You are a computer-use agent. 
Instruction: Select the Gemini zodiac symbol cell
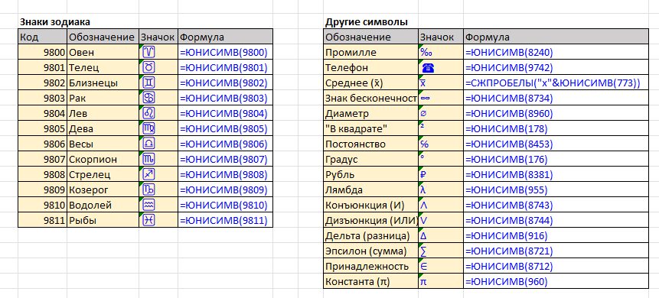click(x=158, y=83)
